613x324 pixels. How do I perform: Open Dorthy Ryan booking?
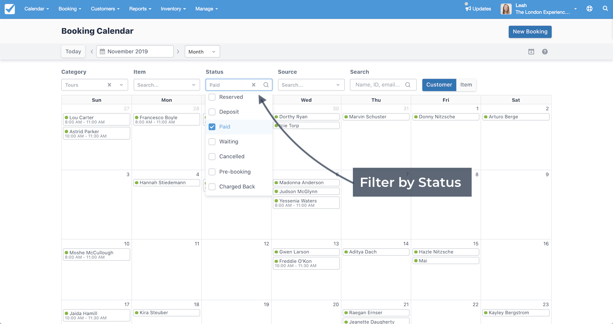click(x=306, y=117)
